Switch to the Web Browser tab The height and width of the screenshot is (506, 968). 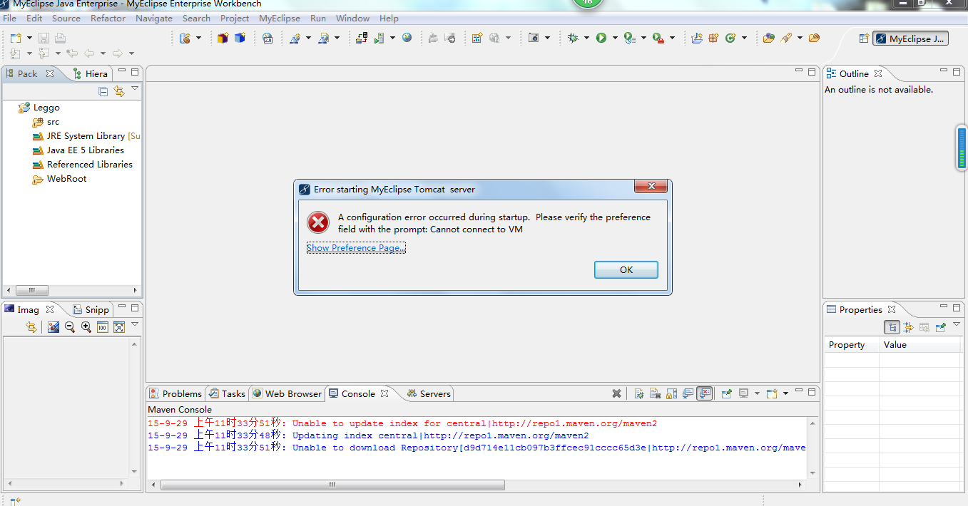[x=287, y=393]
